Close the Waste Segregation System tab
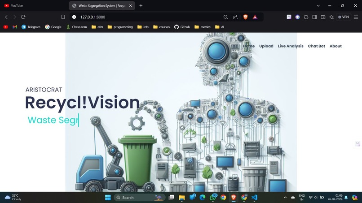Image resolution: width=362 pixels, height=203 pixels. [130, 6]
